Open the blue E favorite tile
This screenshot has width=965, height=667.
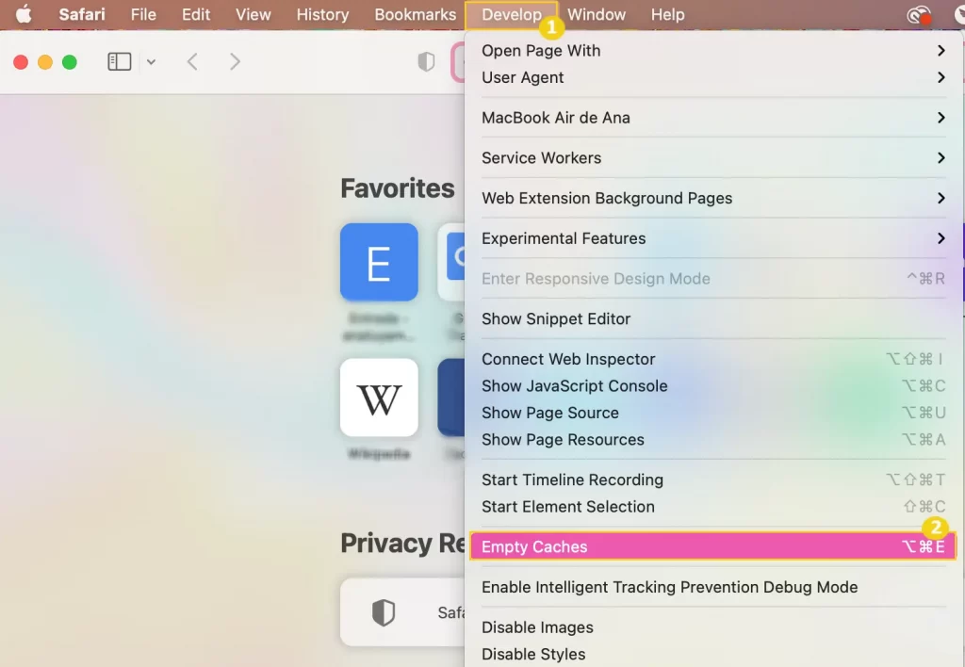tap(379, 262)
